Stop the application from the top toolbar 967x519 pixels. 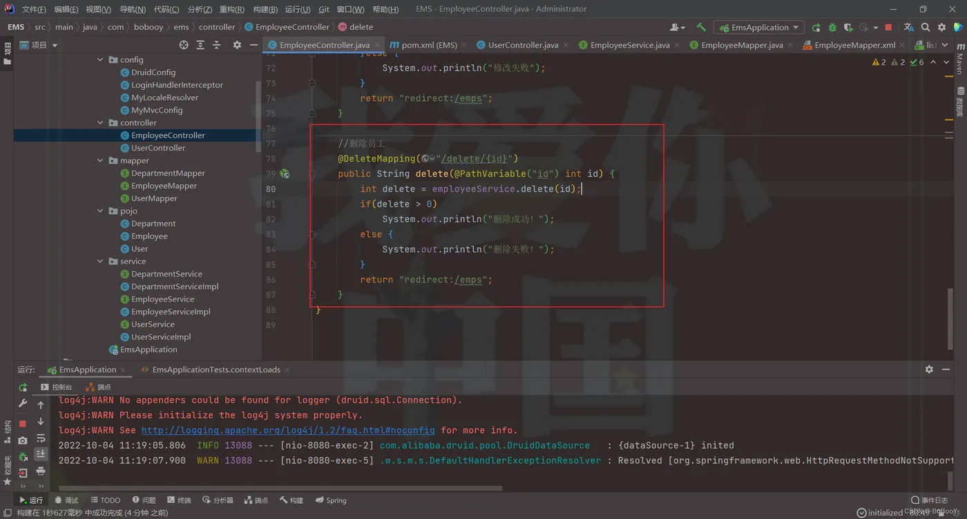click(x=888, y=28)
